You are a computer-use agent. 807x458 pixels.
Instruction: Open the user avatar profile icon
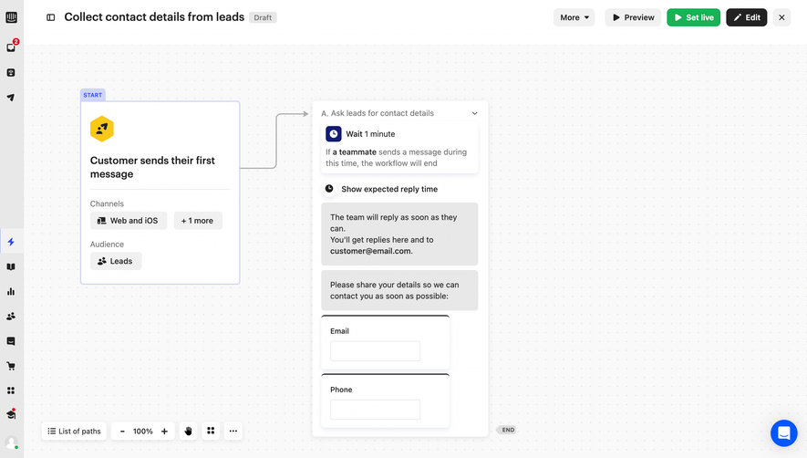pyautogui.click(x=11, y=442)
